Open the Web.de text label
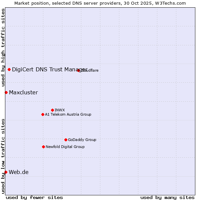Viewport: 200px width, 200px height. tap(19, 172)
